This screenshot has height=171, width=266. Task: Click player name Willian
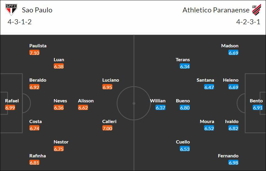tap(158, 101)
